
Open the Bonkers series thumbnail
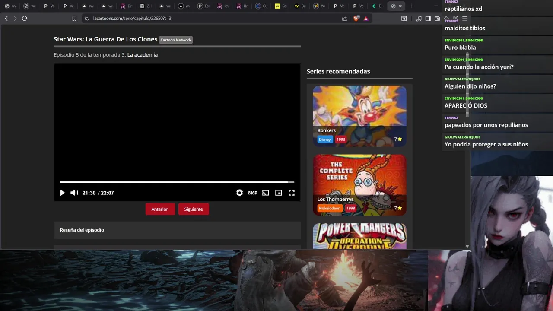pyautogui.click(x=359, y=116)
